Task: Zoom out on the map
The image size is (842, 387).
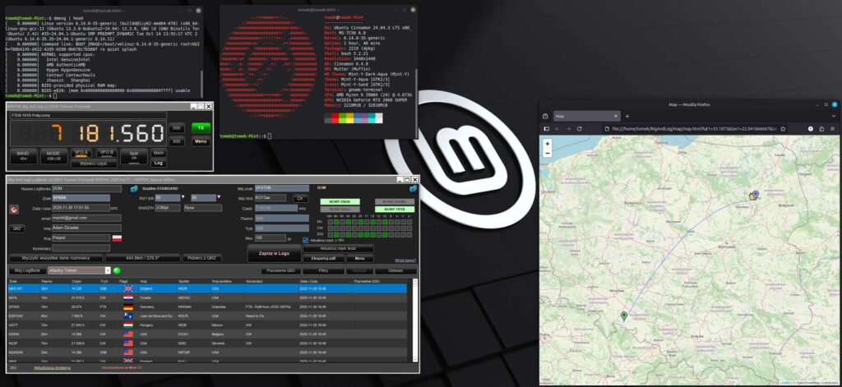Action: coord(548,153)
